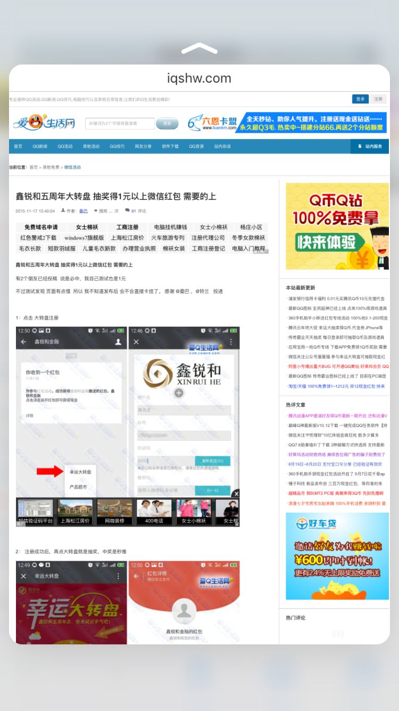Viewport: 399px width, 711px height.
Task: Focus the keyword search input field
Action: click(x=120, y=123)
